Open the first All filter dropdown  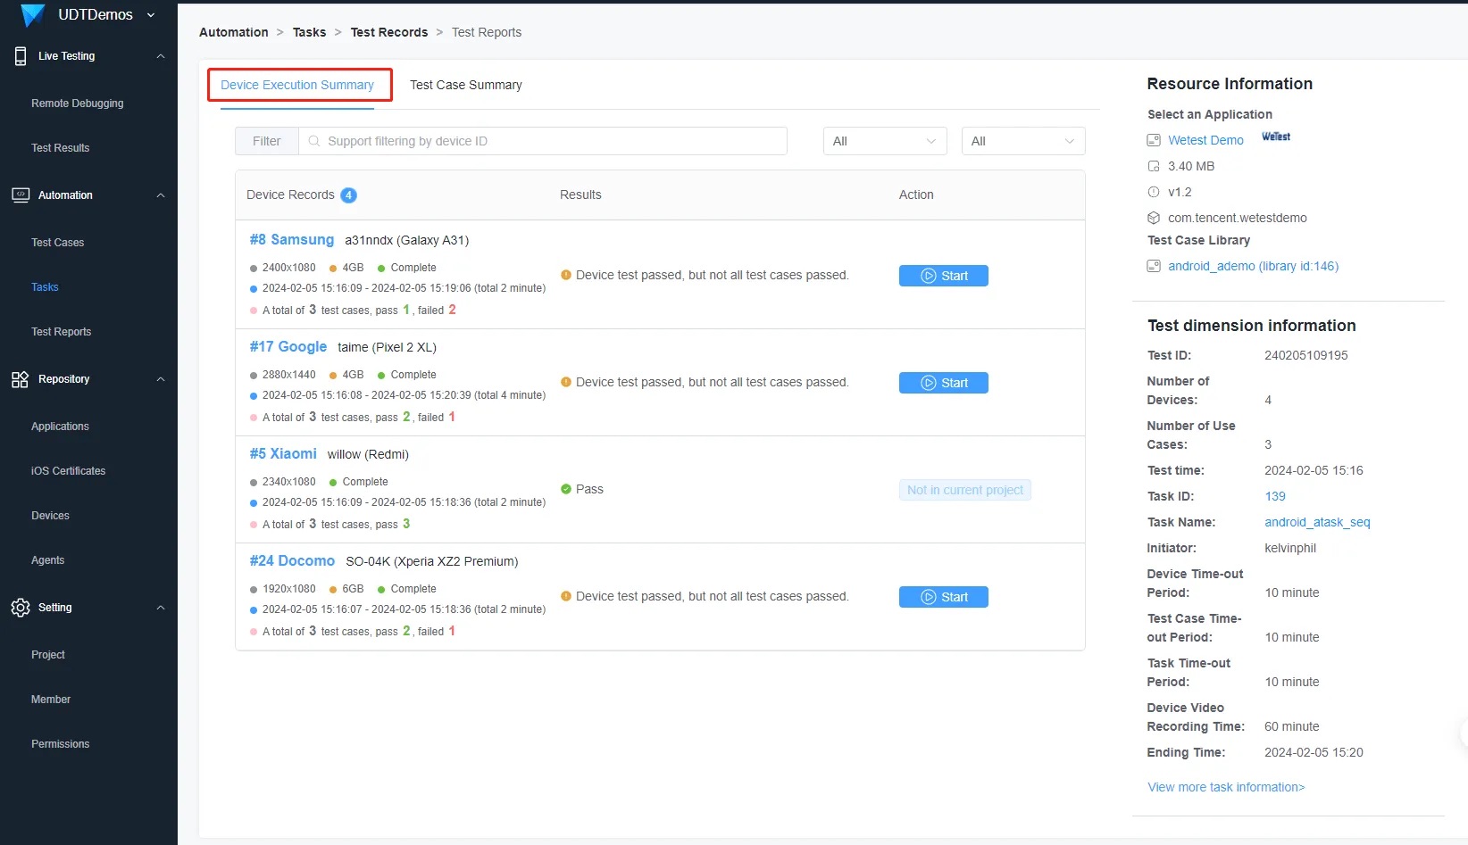click(885, 141)
